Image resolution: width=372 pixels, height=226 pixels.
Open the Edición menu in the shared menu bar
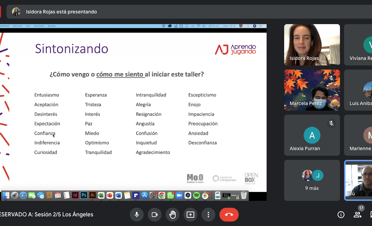[17, 26]
